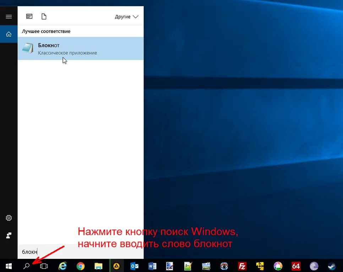Expand the Другие filter dropdown
343x272 pixels.
click(x=126, y=16)
